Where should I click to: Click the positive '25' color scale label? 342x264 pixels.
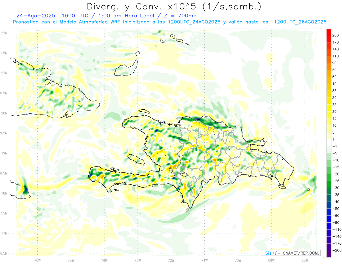coord(335,105)
